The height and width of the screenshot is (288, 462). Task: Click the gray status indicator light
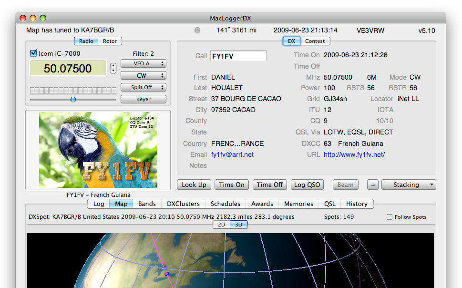coord(197,31)
